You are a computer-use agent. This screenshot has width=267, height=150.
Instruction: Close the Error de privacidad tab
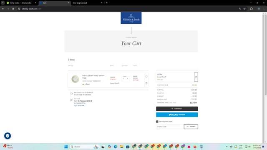click(x=102, y=3)
